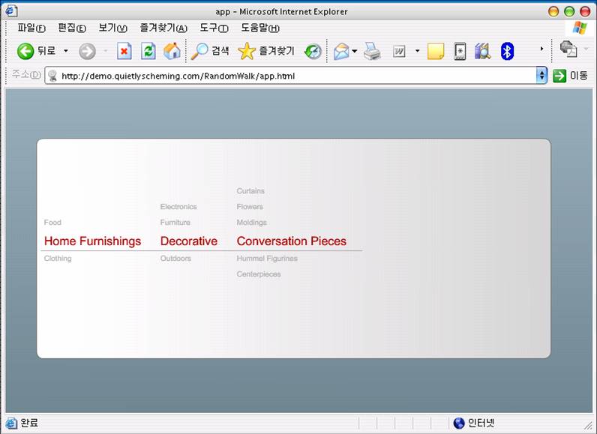Screen dimensions: 597x434
Task: Open the 보기(V) menu
Action: pyautogui.click(x=112, y=28)
